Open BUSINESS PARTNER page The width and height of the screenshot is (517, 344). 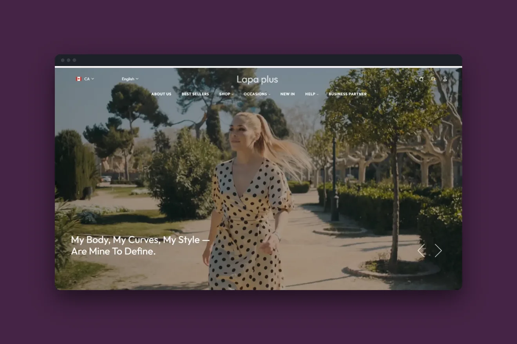pos(348,94)
